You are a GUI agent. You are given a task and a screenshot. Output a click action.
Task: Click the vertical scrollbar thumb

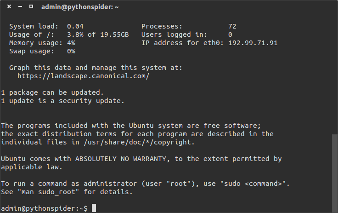coord(334,173)
